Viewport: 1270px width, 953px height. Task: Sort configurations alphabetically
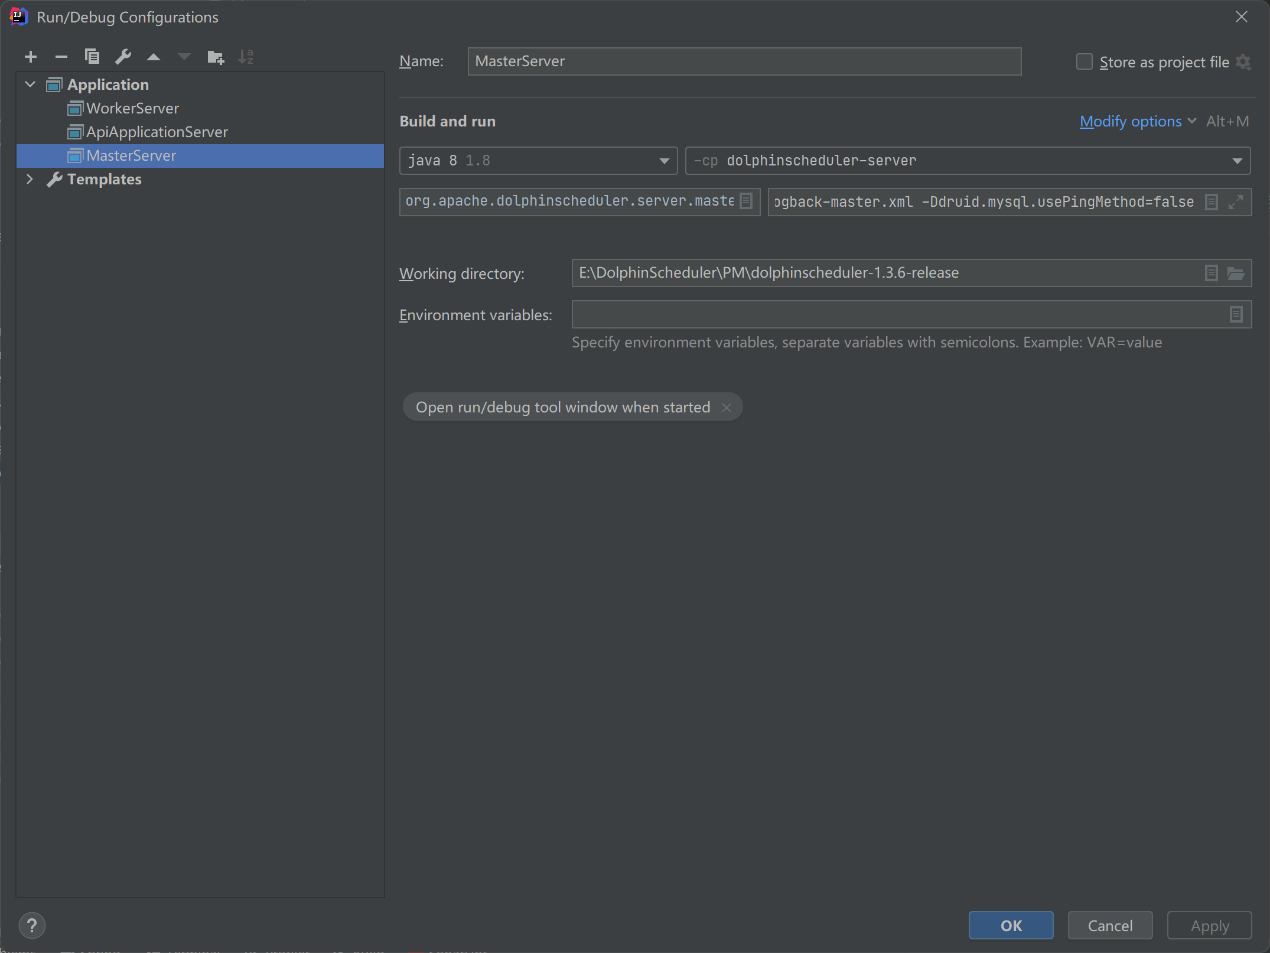pyautogui.click(x=246, y=57)
